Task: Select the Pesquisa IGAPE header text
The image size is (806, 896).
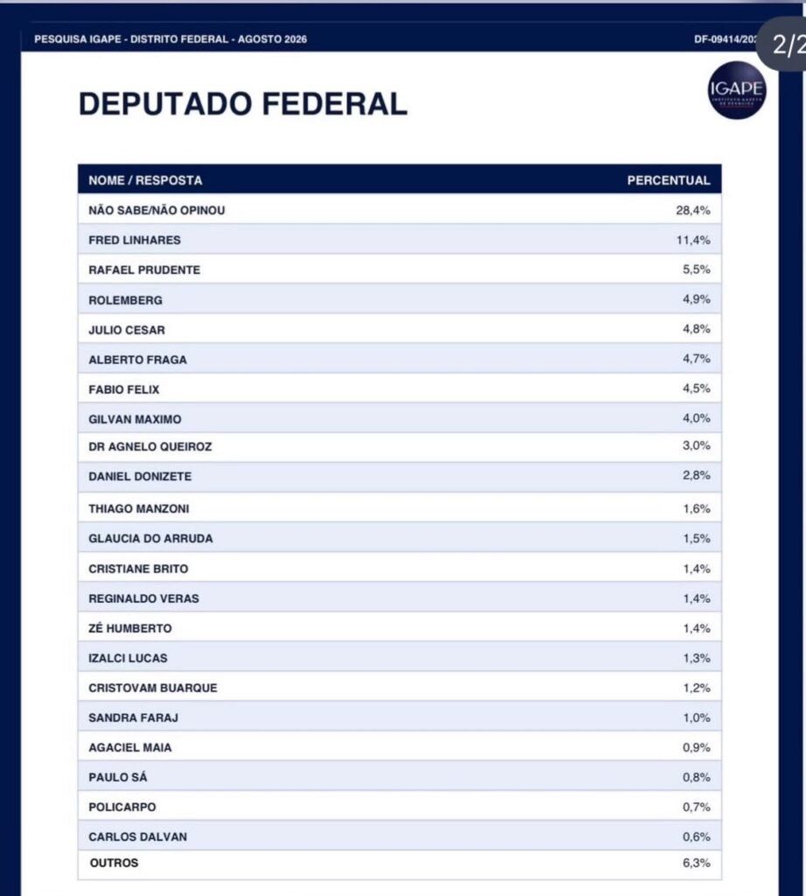Action: pyautogui.click(x=171, y=39)
